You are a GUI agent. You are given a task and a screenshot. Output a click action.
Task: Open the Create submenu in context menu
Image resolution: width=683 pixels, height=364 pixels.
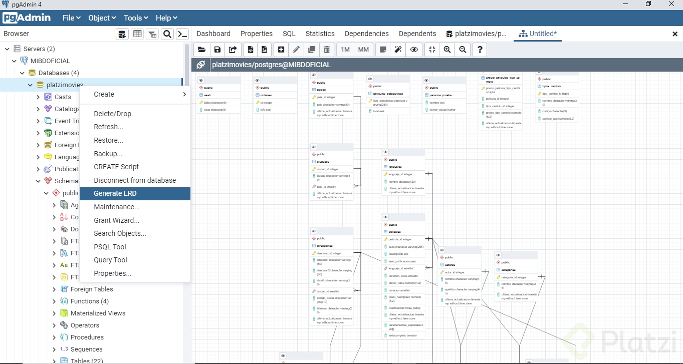135,94
